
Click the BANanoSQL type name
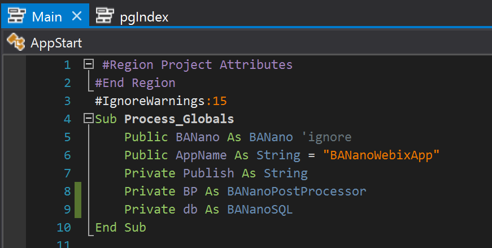click(260, 210)
